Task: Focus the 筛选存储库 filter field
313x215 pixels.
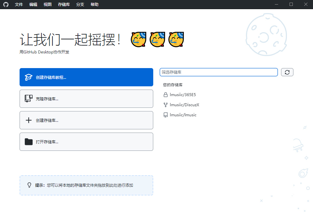Action: point(218,72)
